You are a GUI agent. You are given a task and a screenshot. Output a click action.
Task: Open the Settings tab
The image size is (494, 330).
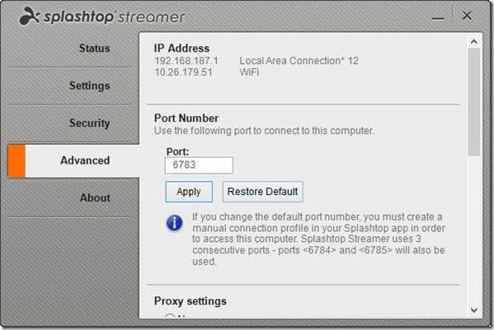pyautogui.click(x=89, y=86)
